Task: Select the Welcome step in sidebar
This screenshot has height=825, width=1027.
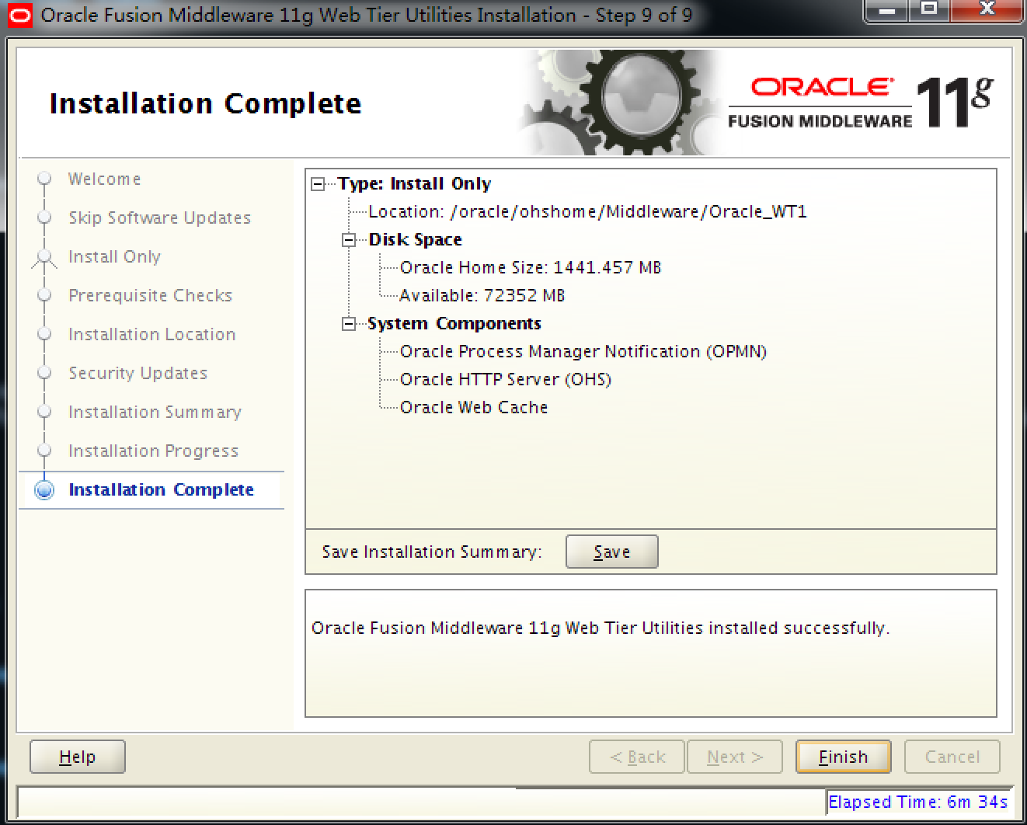Action: pyautogui.click(x=104, y=179)
